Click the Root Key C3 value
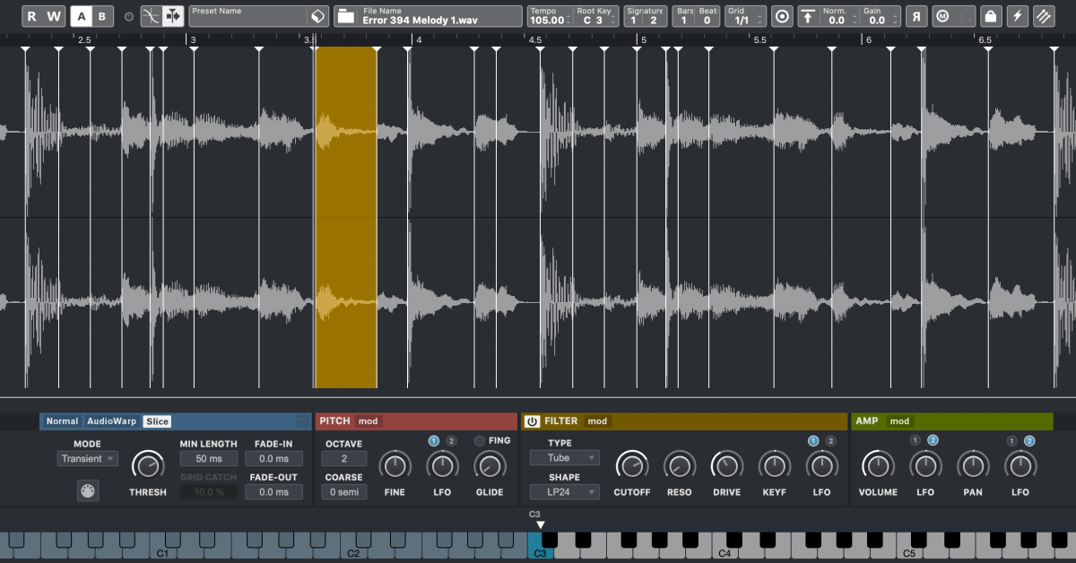The height and width of the screenshot is (563, 1076). point(593,20)
